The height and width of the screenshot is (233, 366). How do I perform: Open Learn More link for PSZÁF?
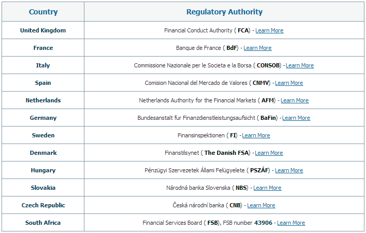[289, 170]
